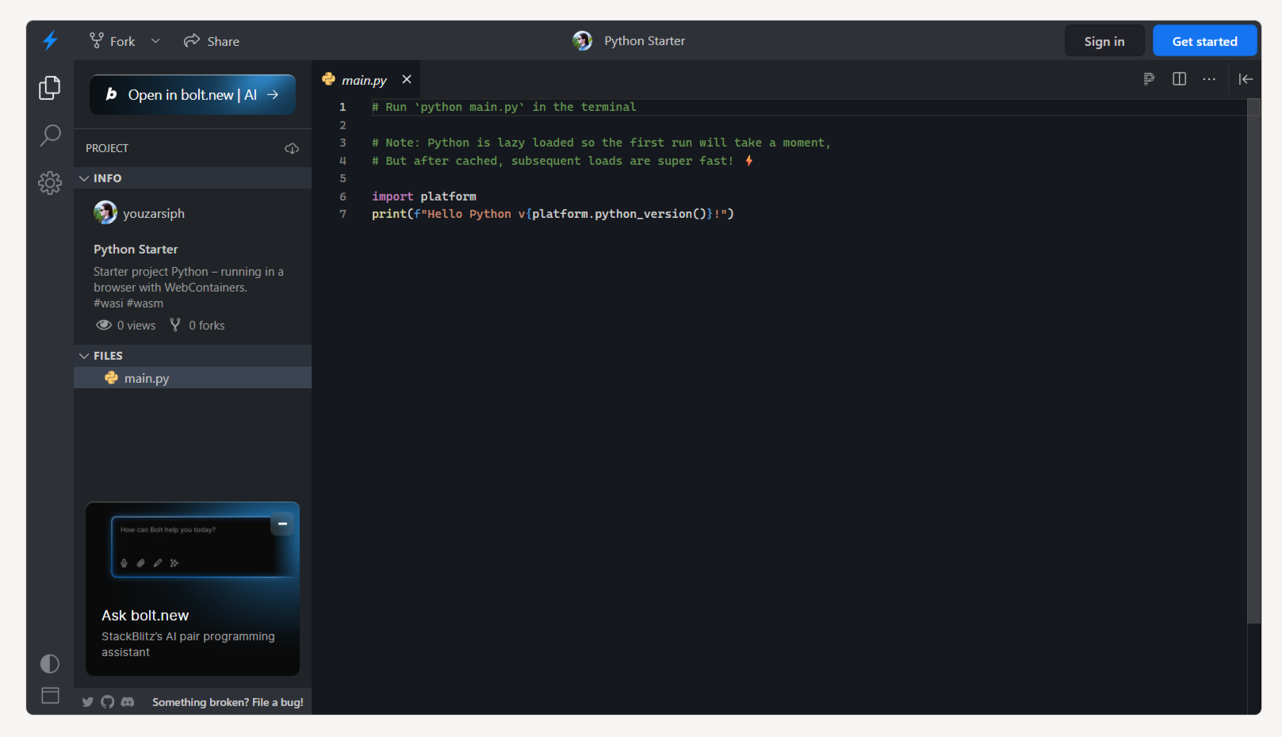The image size is (1282, 737).
Task: Click the Python icon on main.py tab
Action: click(x=329, y=79)
